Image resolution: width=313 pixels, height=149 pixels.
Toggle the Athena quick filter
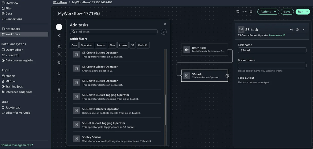coord(123,45)
